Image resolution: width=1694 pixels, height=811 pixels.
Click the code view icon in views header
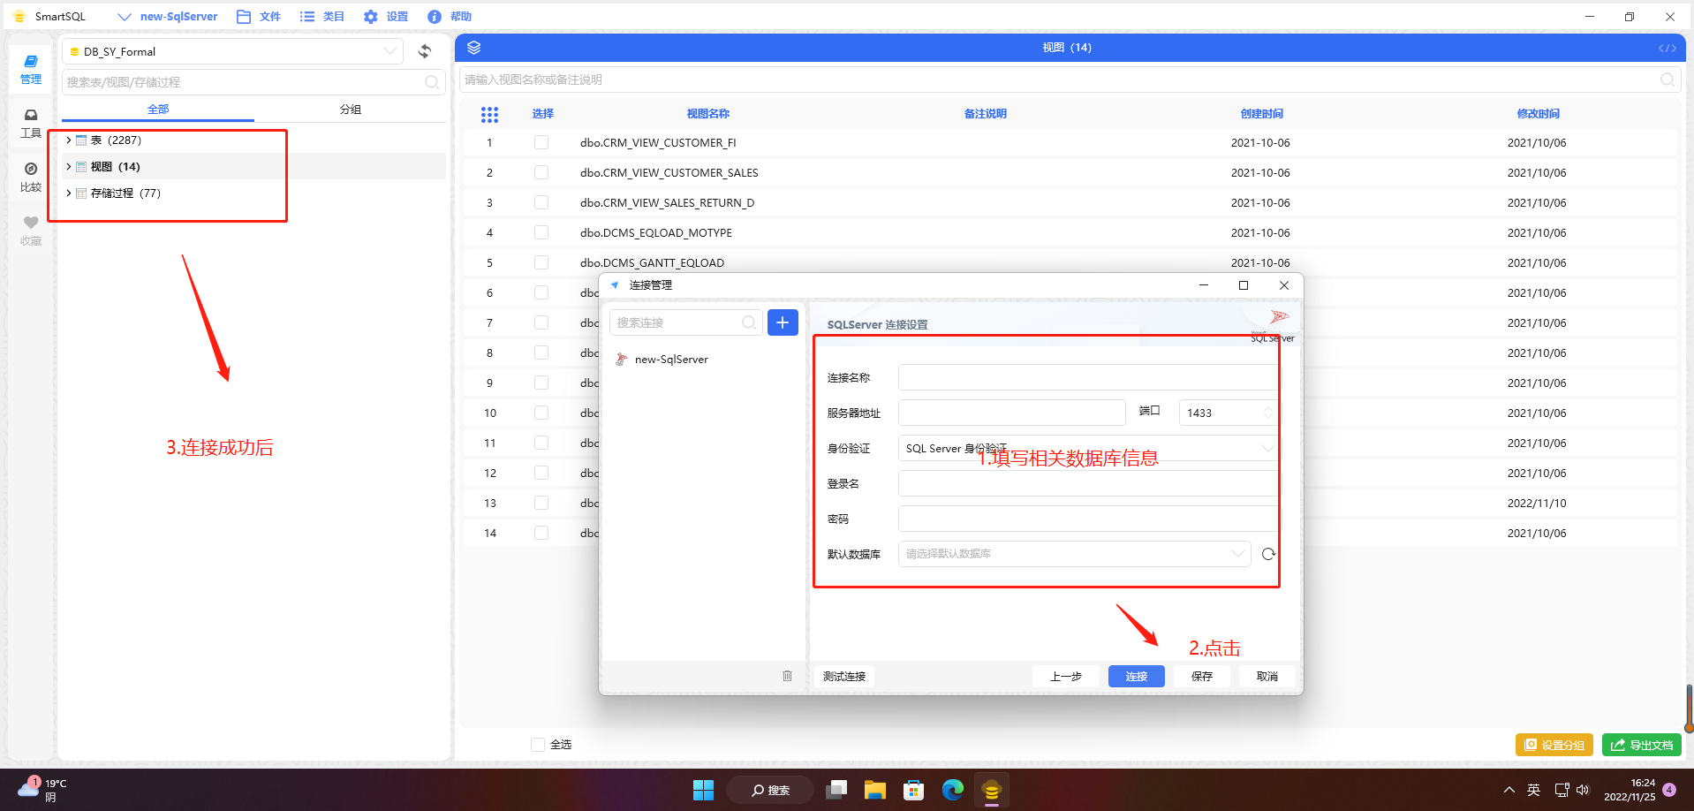point(1667,48)
